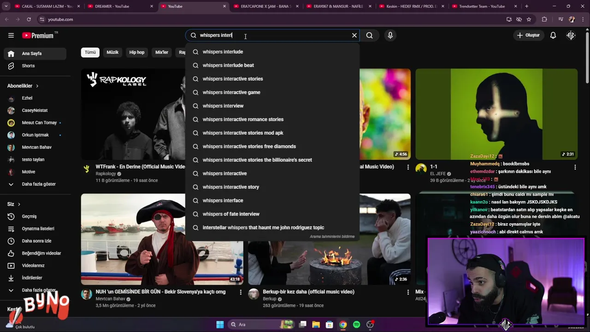The width and height of the screenshot is (590, 332).
Task: Choose suggestion "whispers interactive game"
Action: [272, 92]
